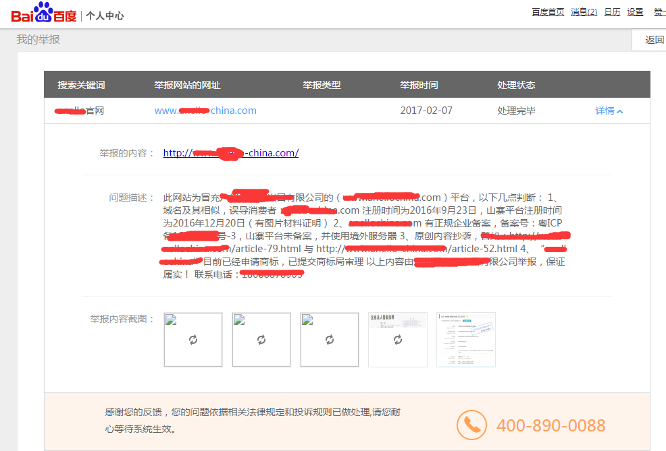Collapse the 详情 details expander

(x=609, y=111)
